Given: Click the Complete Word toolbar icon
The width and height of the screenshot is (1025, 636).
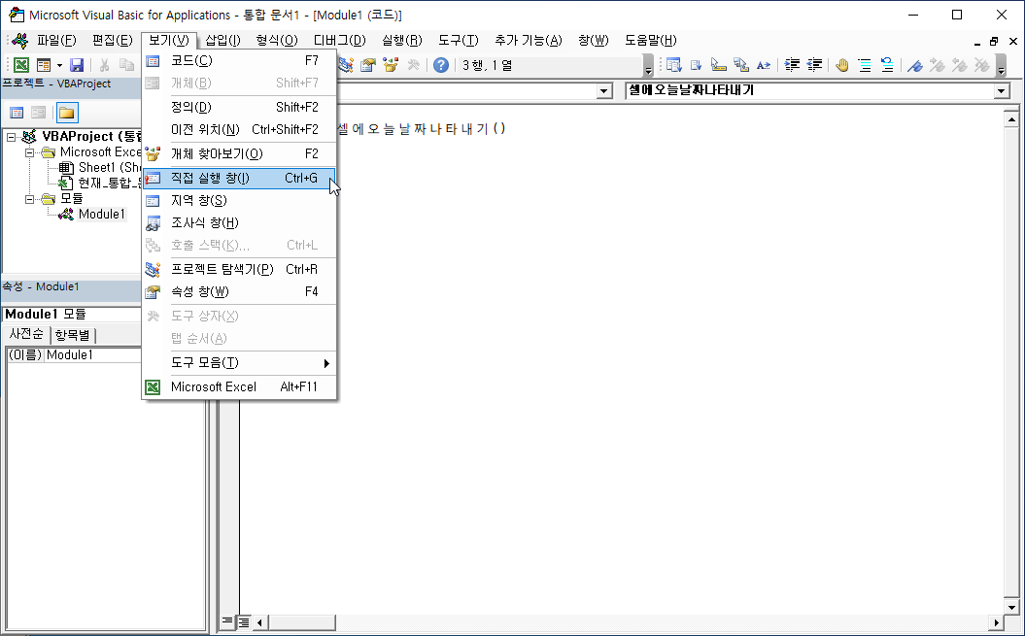Looking at the screenshot, I should click(x=764, y=65).
